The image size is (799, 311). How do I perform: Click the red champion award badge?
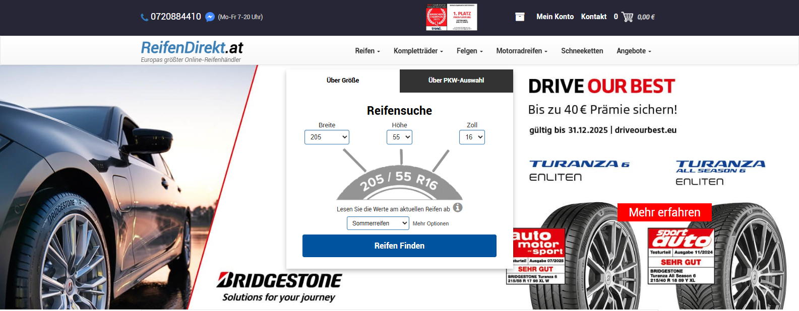pyautogui.click(x=437, y=18)
